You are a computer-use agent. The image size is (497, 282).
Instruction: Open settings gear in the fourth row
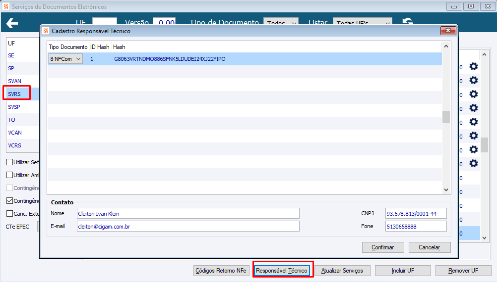click(x=474, y=108)
